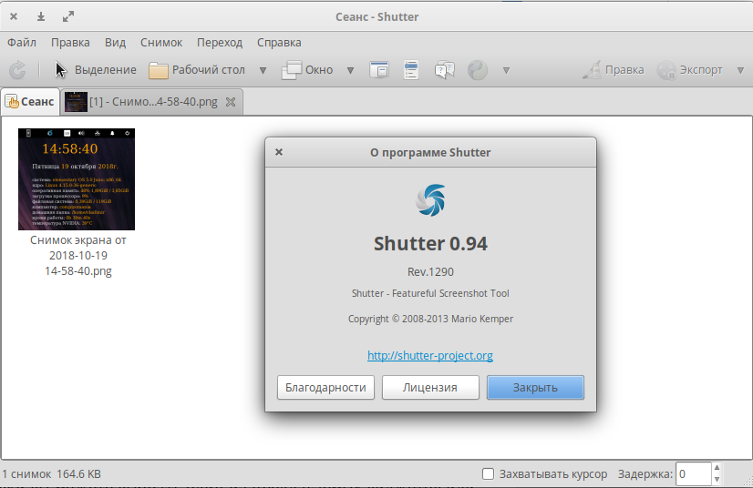
Task: Close the About dialog with X icon
Action: click(x=279, y=152)
